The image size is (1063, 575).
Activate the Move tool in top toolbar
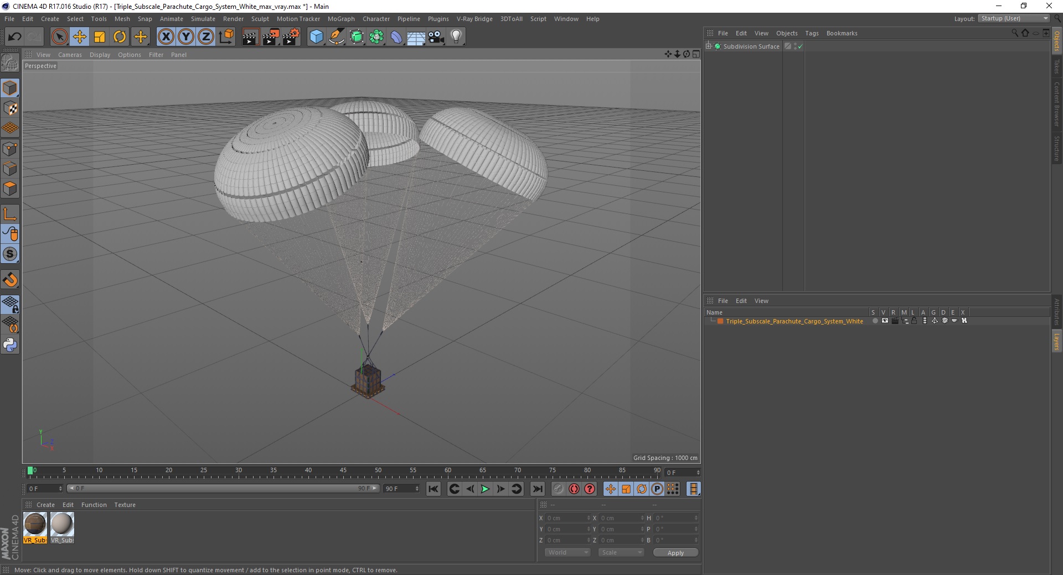tap(80, 37)
